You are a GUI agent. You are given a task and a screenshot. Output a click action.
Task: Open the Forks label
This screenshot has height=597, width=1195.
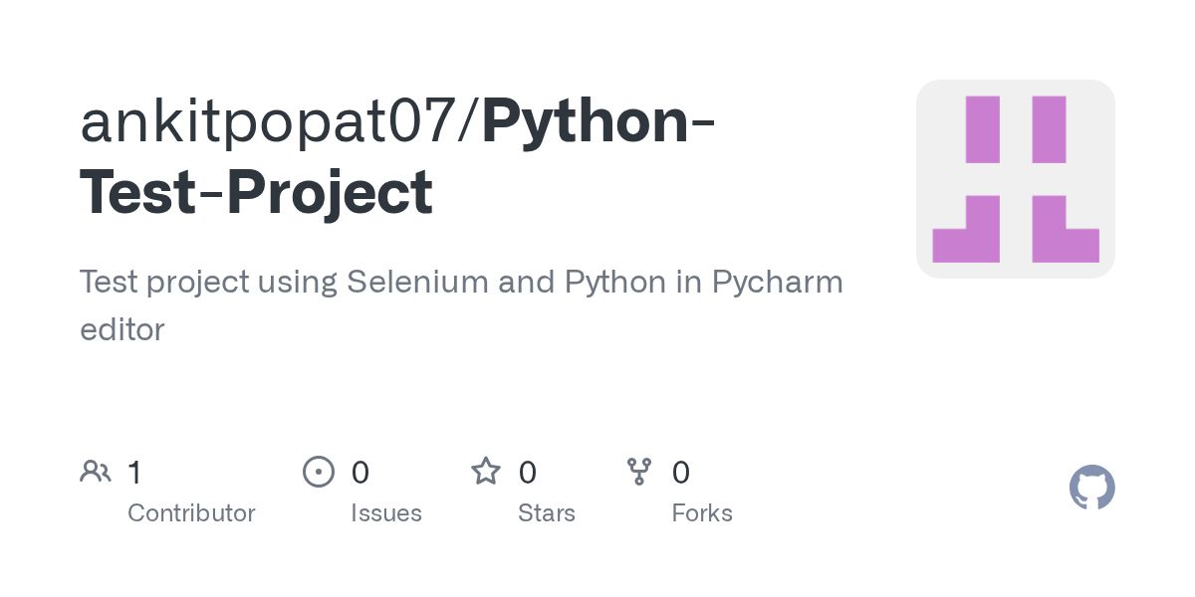pyautogui.click(x=701, y=513)
